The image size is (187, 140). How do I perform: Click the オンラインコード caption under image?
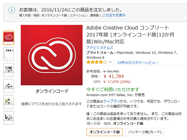coord(52,91)
